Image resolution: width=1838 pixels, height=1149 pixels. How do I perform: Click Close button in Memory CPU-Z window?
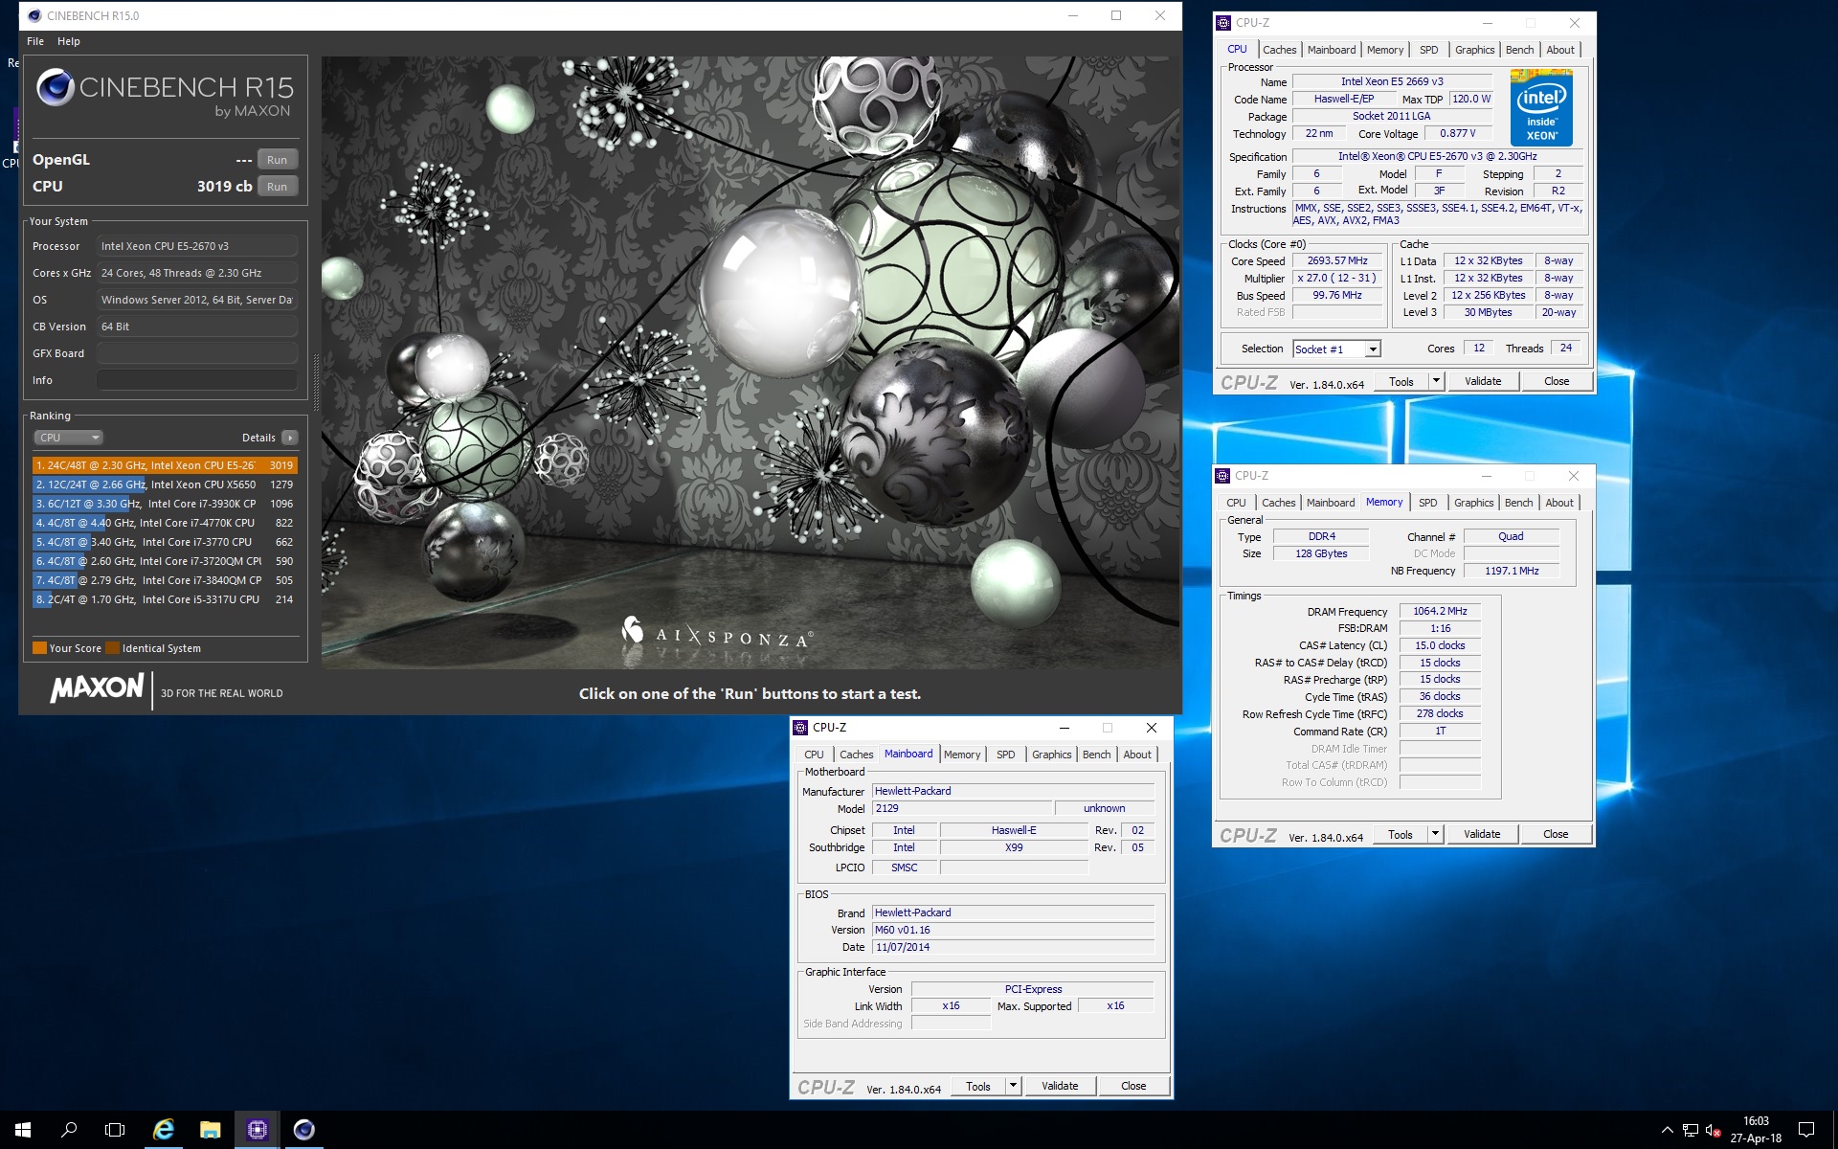[1556, 835]
